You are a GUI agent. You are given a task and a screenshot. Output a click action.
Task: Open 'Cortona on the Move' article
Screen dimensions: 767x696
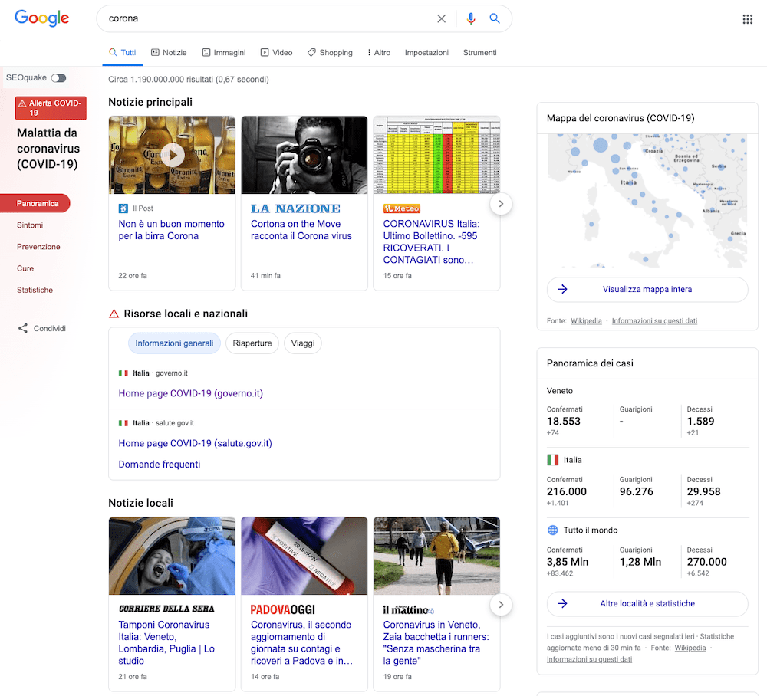pos(301,230)
